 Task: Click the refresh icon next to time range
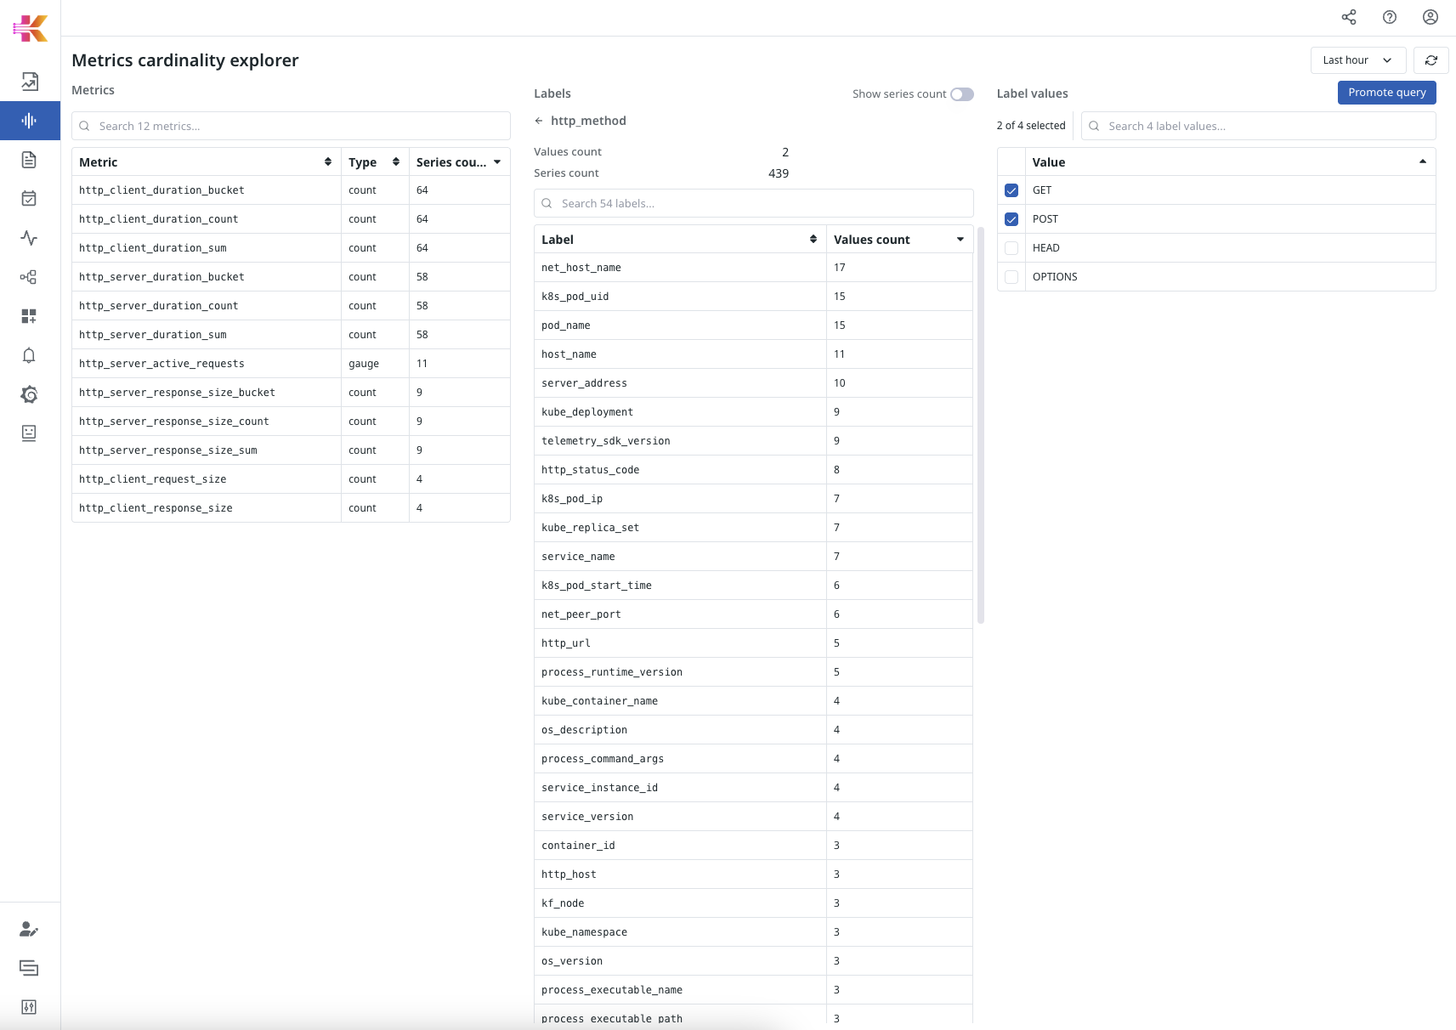click(x=1431, y=60)
